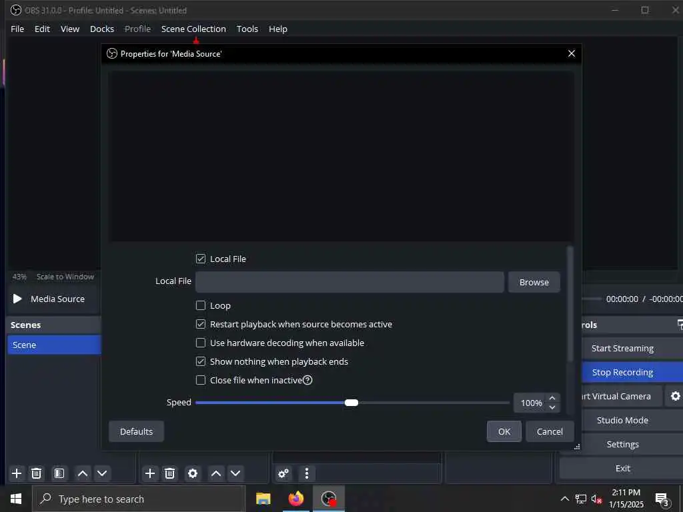Click muted volume tray icon
683x512 pixels.
(x=597, y=499)
